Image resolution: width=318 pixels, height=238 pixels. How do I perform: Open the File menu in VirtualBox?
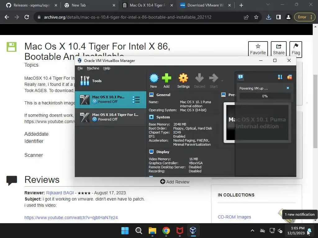coord(80,68)
